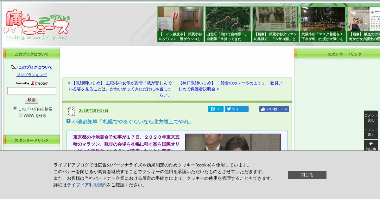
Task: Close the cookie banner with 閉じる
Action: [x=307, y=175]
